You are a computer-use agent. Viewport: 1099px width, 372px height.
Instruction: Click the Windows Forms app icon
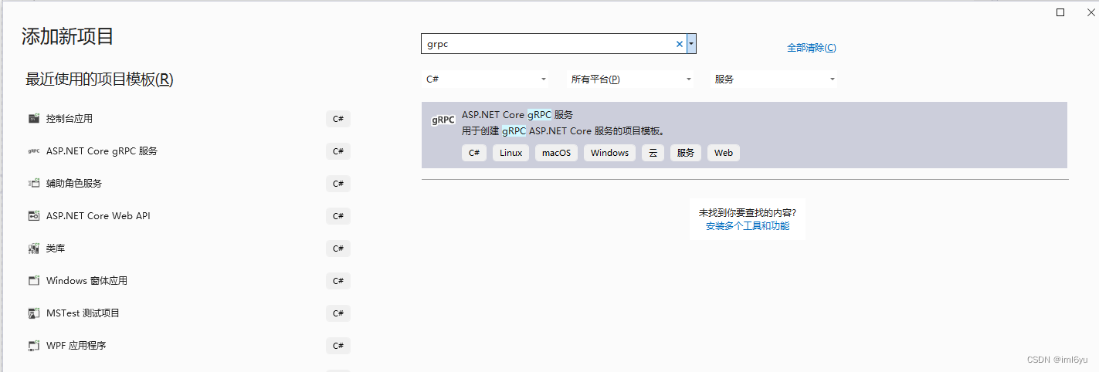33,281
